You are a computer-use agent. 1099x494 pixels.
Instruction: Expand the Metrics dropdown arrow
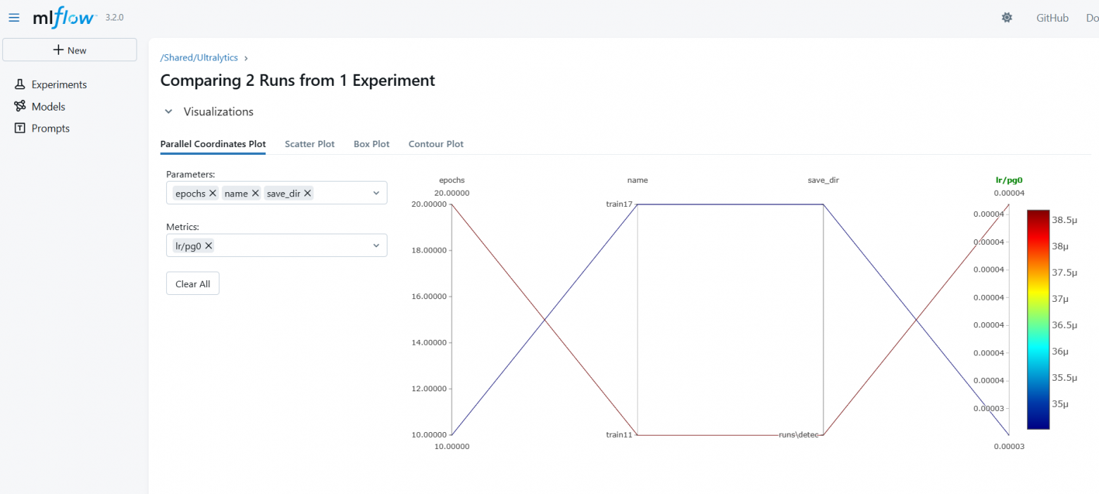click(376, 246)
